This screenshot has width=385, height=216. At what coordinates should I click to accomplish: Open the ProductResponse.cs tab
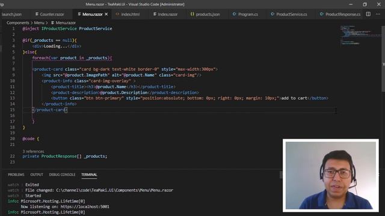(x=343, y=14)
